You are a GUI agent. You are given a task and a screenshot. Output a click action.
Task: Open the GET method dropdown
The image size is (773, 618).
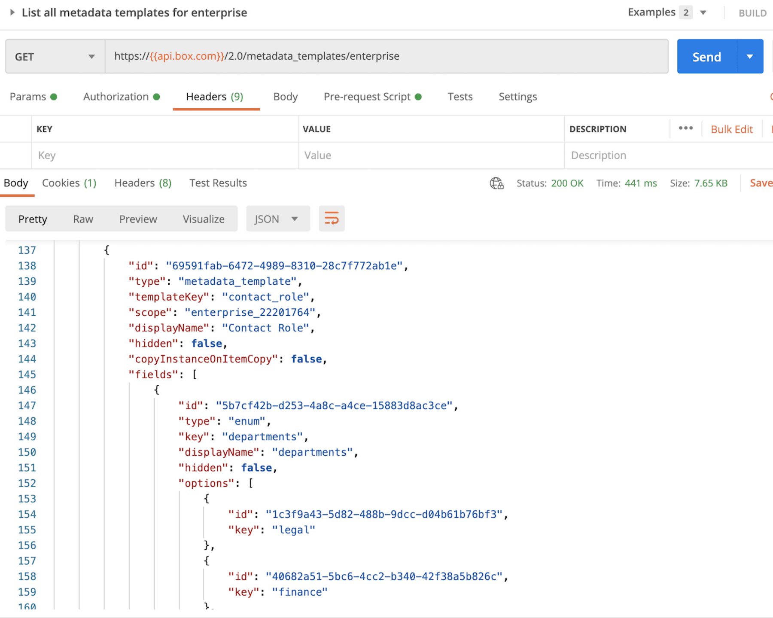55,56
